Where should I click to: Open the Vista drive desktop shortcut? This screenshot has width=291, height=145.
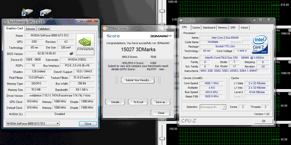point(25,13)
